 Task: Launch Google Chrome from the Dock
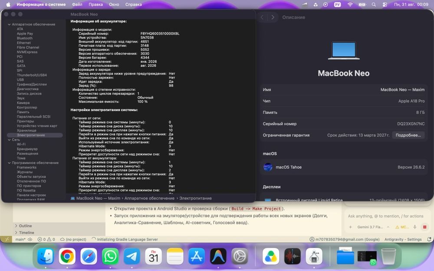67,256
